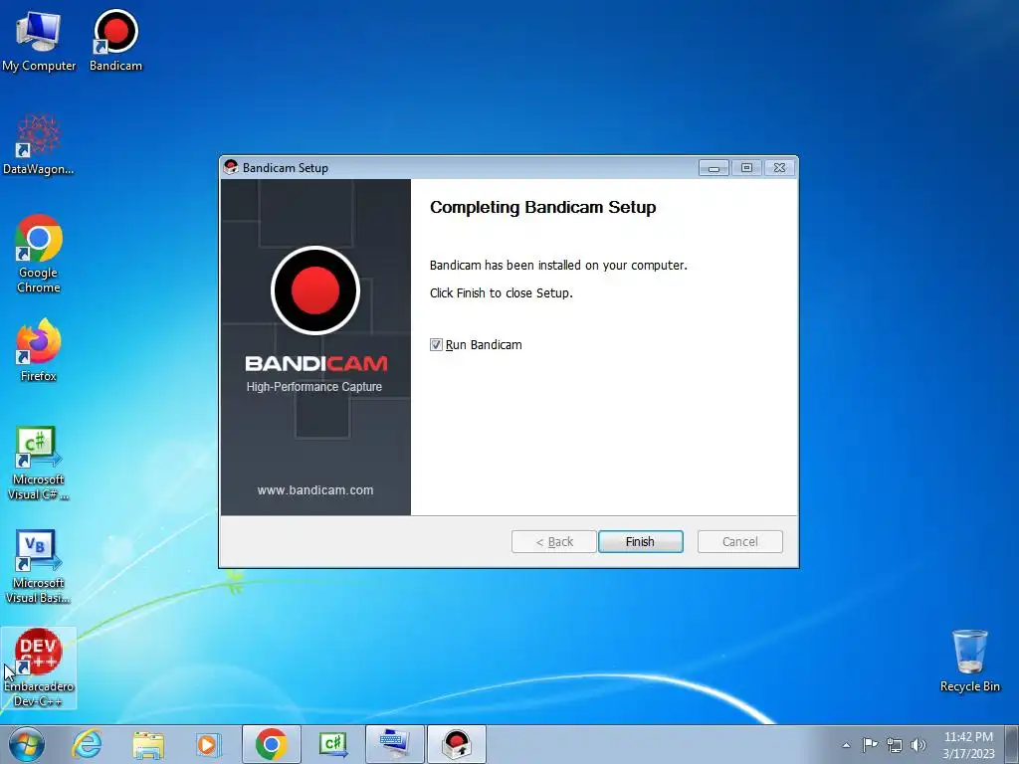Image resolution: width=1019 pixels, height=764 pixels.
Task: Click the Finish button
Action: pos(640,541)
